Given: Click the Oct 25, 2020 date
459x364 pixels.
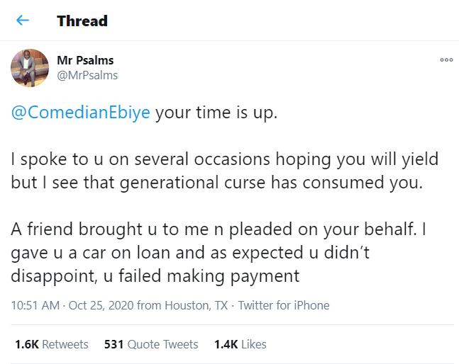Looking at the screenshot, I should pos(95,306).
